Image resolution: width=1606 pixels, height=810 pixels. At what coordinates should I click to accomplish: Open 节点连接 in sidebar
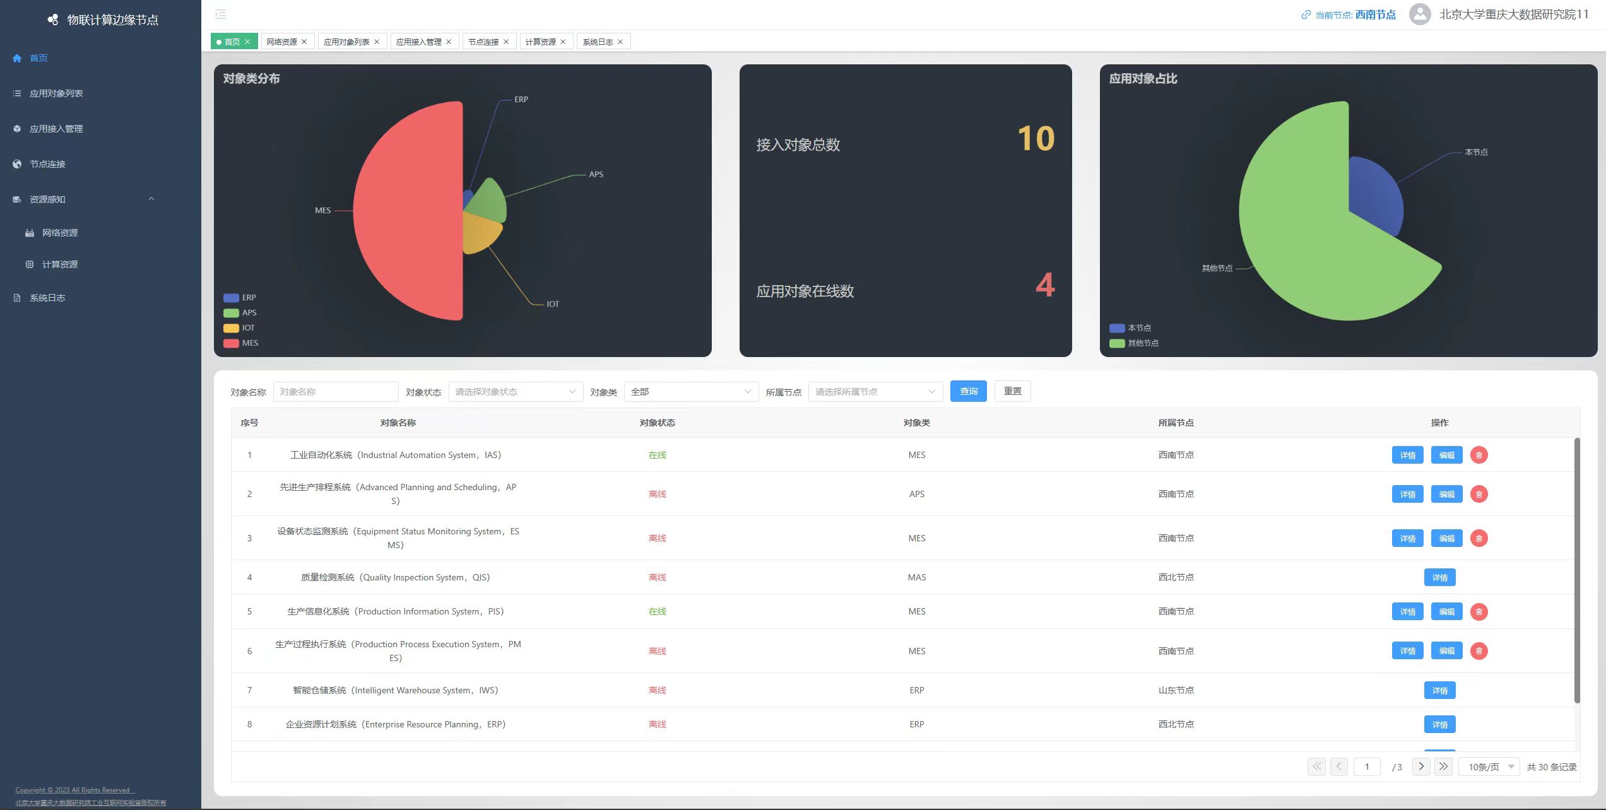pyautogui.click(x=47, y=164)
